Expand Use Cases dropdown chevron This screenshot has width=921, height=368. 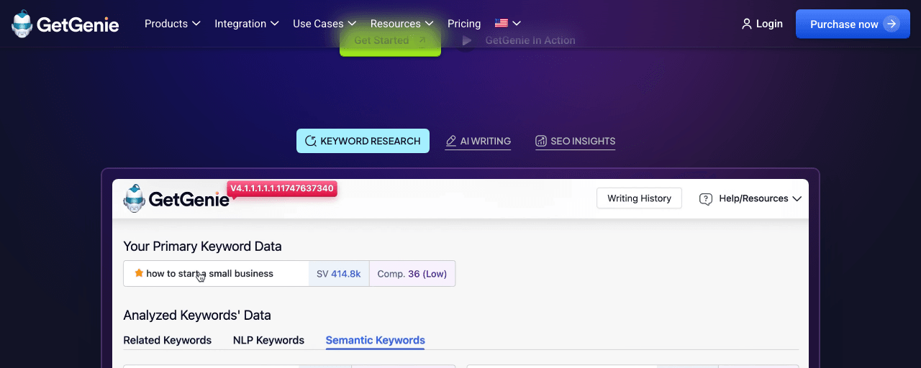click(352, 24)
